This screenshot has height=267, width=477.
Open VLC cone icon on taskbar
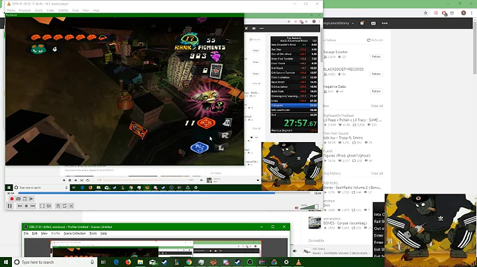coord(298,262)
